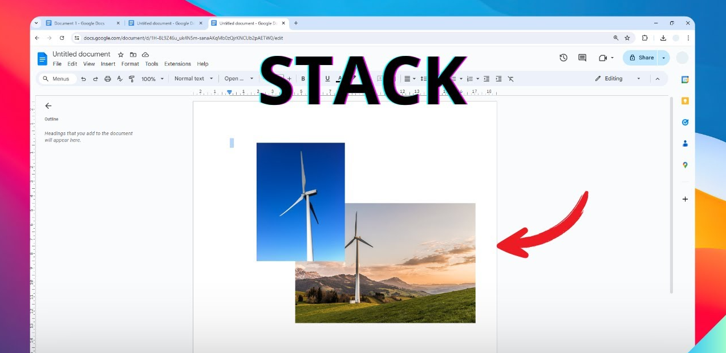Select the paint format roller tool

point(132,79)
